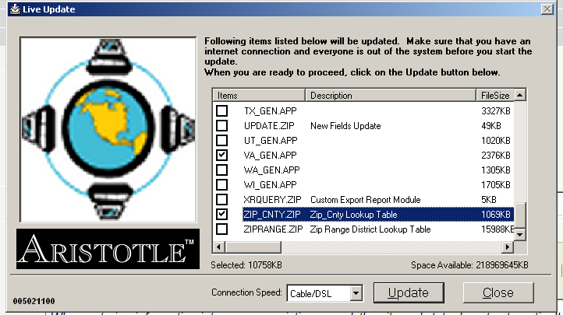Image resolution: width=563 pixels, height=315 pixels.
Task: Click the 49KB file size value
Action: point(491,126)
